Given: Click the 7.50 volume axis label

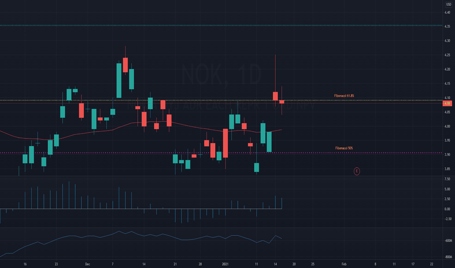Looking at the screenshot, I should [447, 179].
